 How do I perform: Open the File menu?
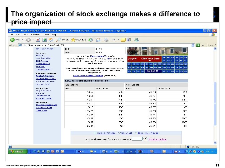12,35
